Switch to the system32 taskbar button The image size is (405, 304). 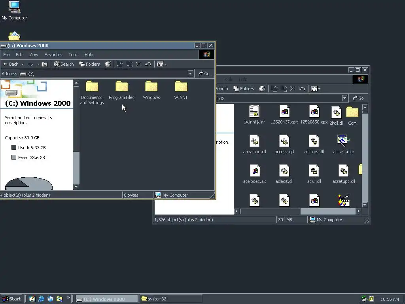pos(171,299)
